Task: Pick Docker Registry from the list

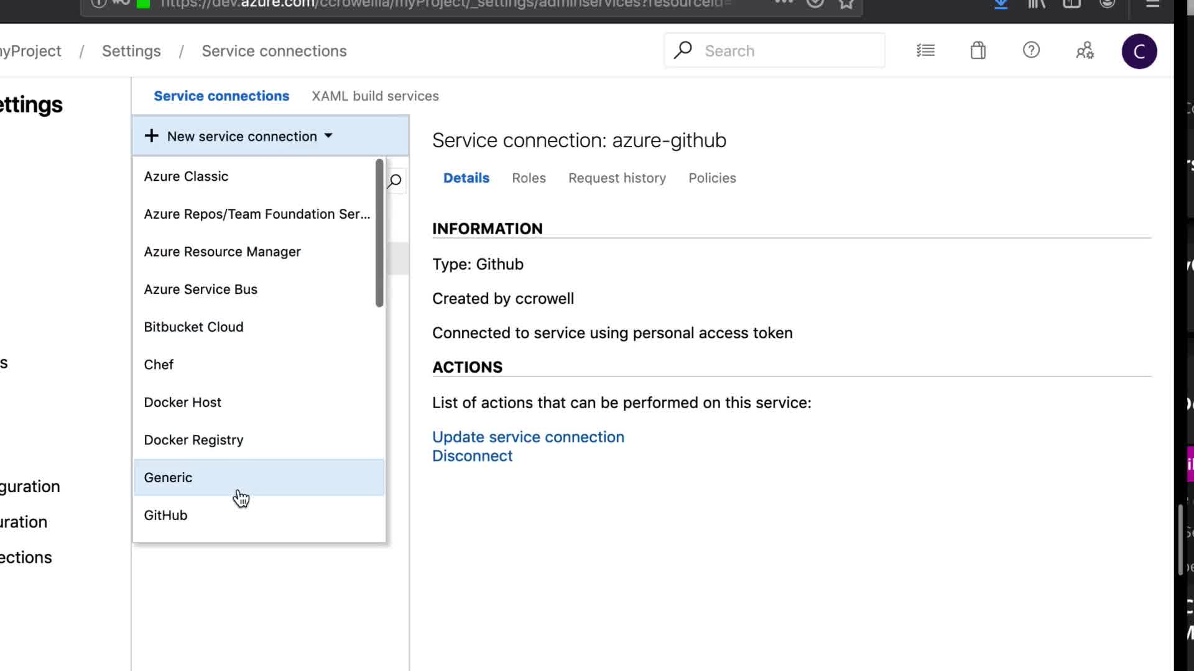Action: tap(193, 440)
